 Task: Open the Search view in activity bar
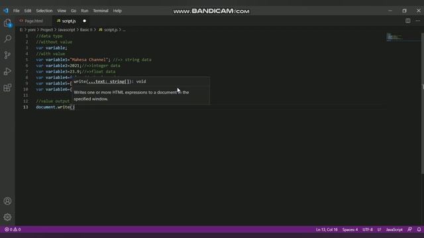click(7, 38)
